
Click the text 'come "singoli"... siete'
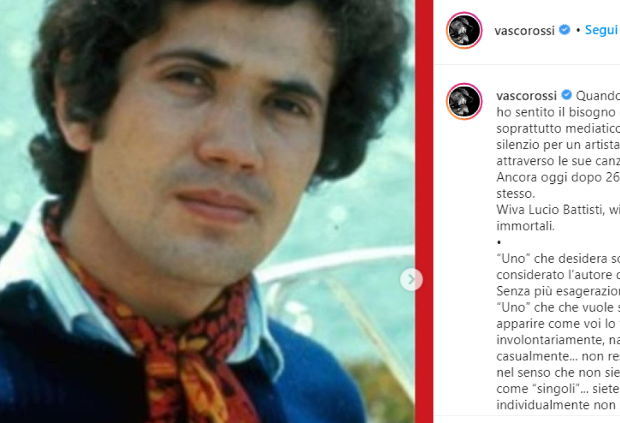click(x=558, y=389)
